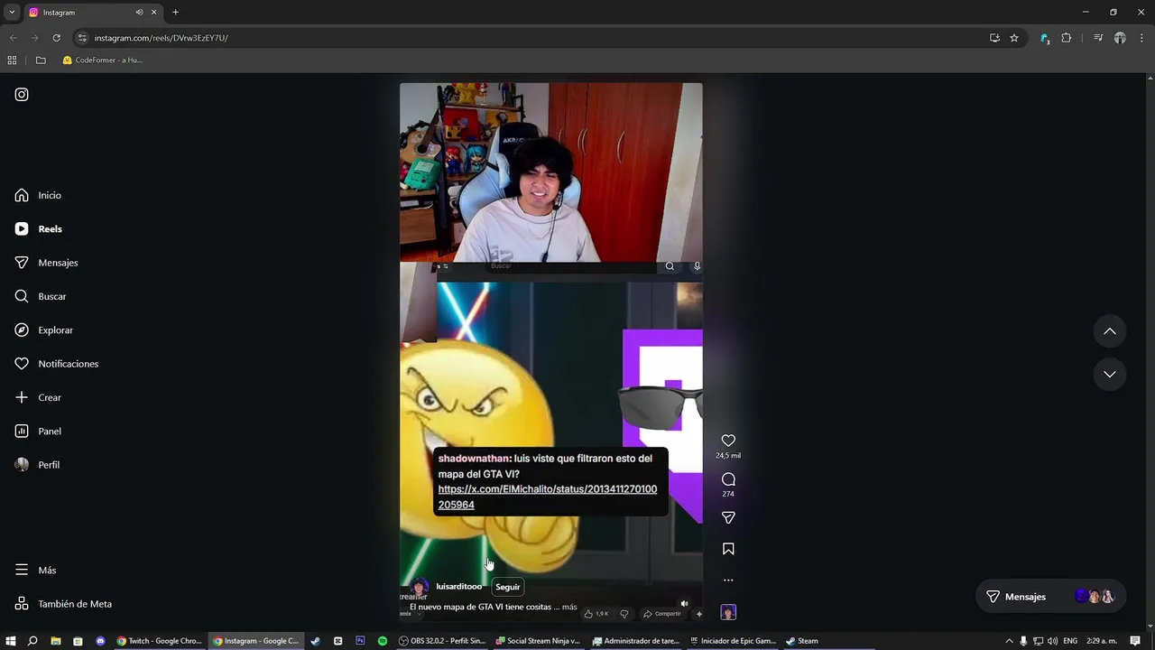Open the bookmarks folder icon
This screenshot has height=650, width=1155.
tap(41, 60)
